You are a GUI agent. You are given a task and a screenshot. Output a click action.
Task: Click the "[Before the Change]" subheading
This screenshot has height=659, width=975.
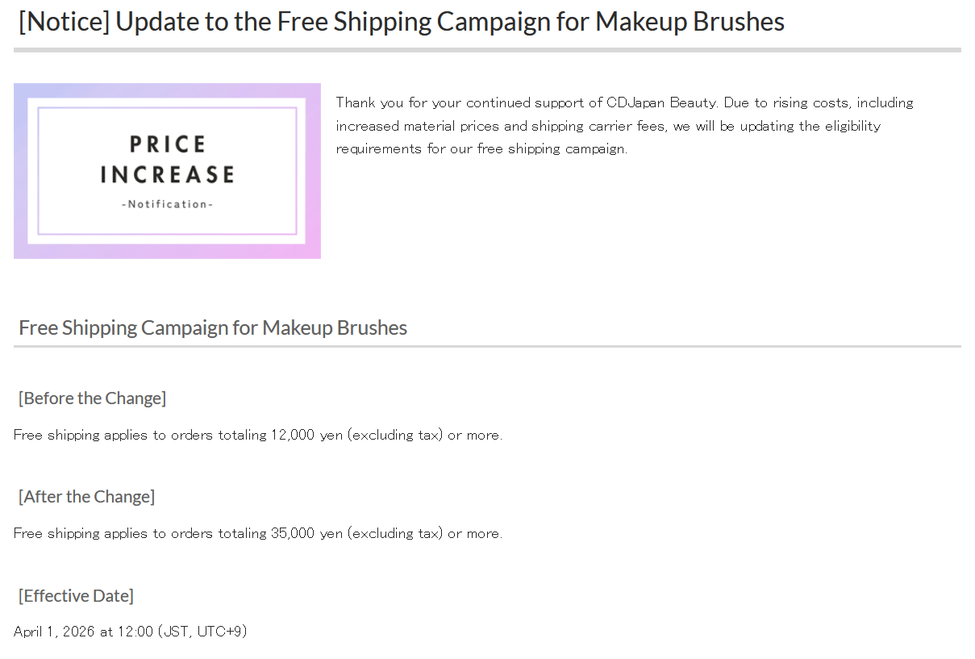coord(92,398)
